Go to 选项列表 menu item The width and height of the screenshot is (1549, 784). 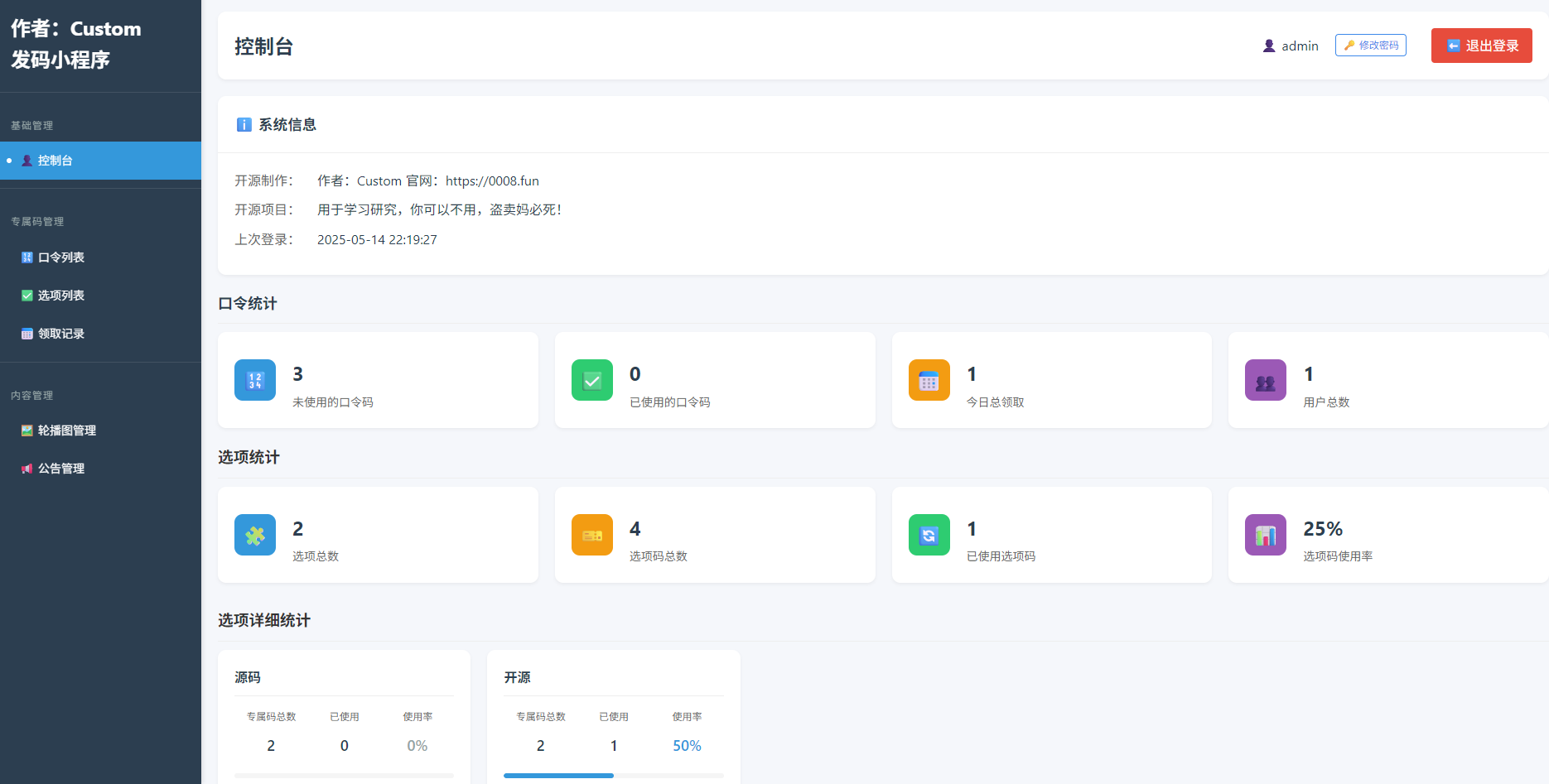(x=60, y=296)
